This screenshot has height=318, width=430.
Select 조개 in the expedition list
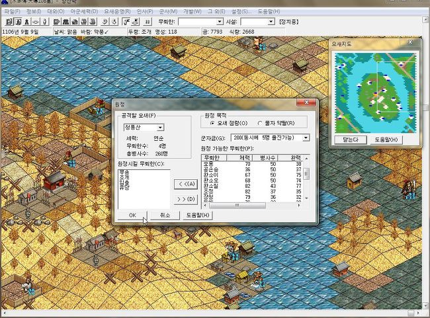point(124,177)
